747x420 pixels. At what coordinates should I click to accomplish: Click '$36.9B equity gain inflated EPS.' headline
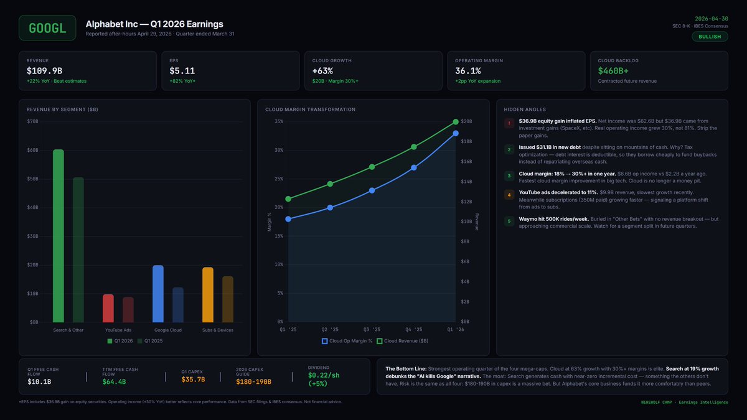pyautogui.click(x=557, y=121)
